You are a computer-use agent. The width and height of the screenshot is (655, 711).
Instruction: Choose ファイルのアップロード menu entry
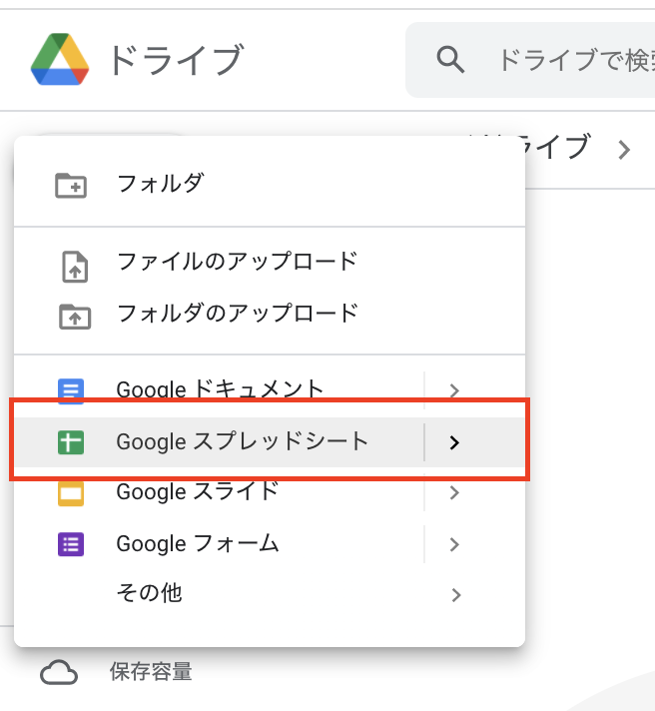[x=270, y=262]
